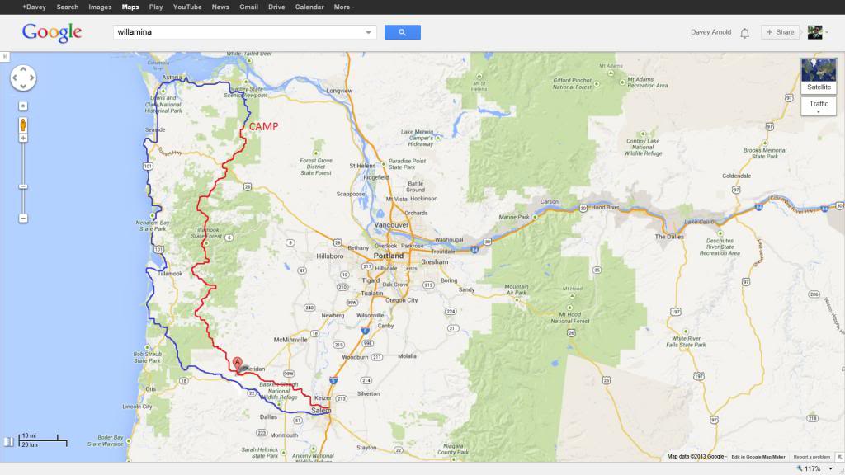Screen dimensions: 845x475
Task: Zoom out with the minus button
Action: [23, 219]
